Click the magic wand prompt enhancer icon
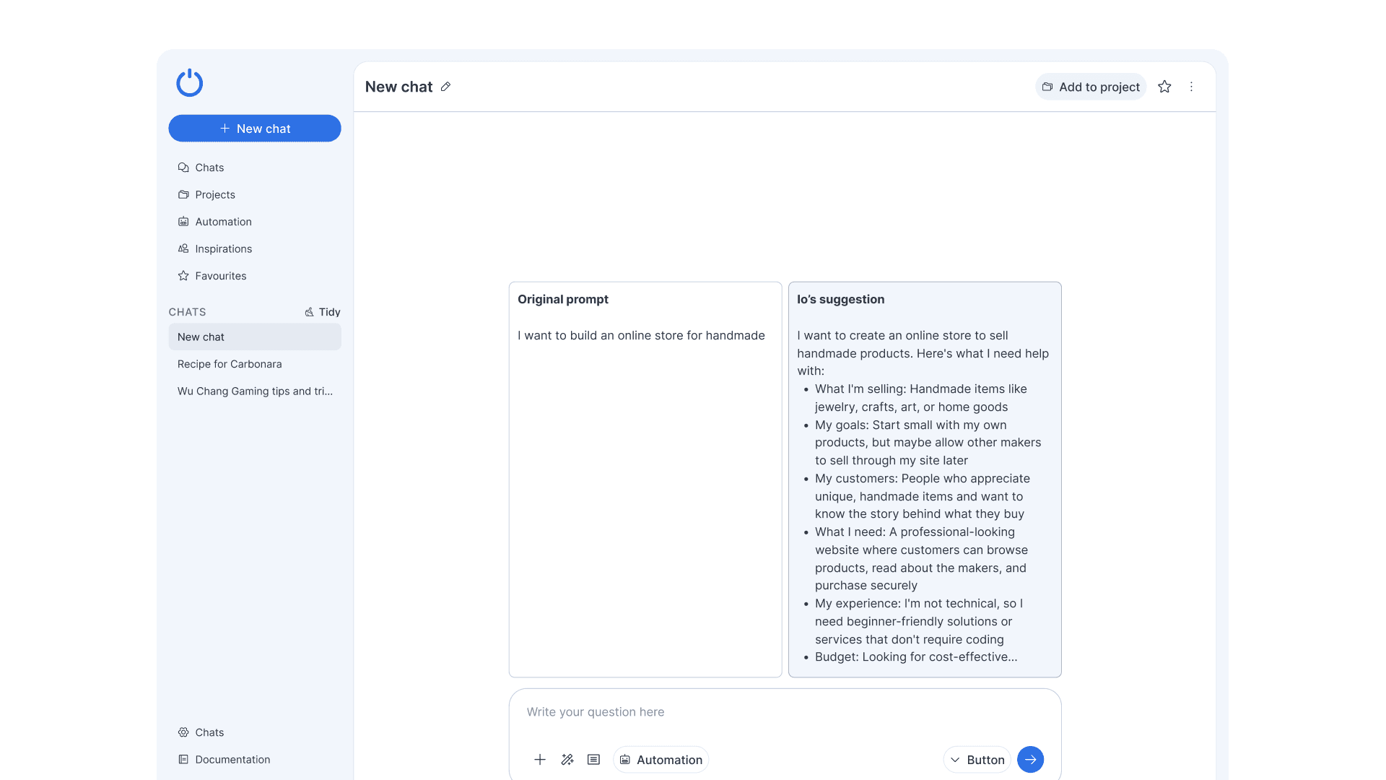1386x780 pixels. click(x=567, y=759)
